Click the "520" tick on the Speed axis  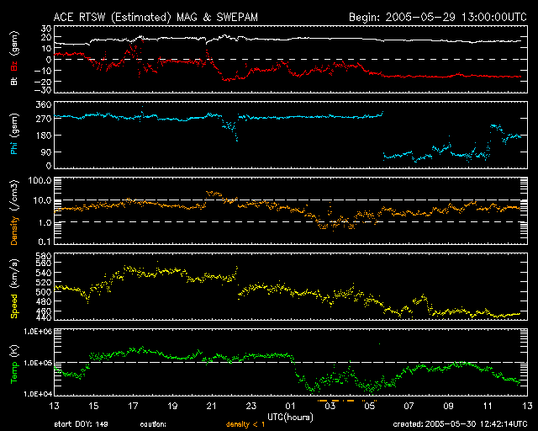pos(44,283)
